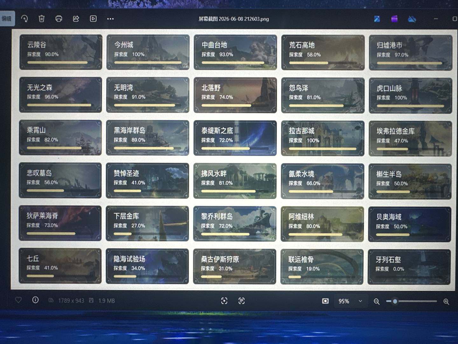Viewport: 458px width, 344px height.
Task: Select the 泰缇斯之底 region card
Action: click(x=235, y=138)
